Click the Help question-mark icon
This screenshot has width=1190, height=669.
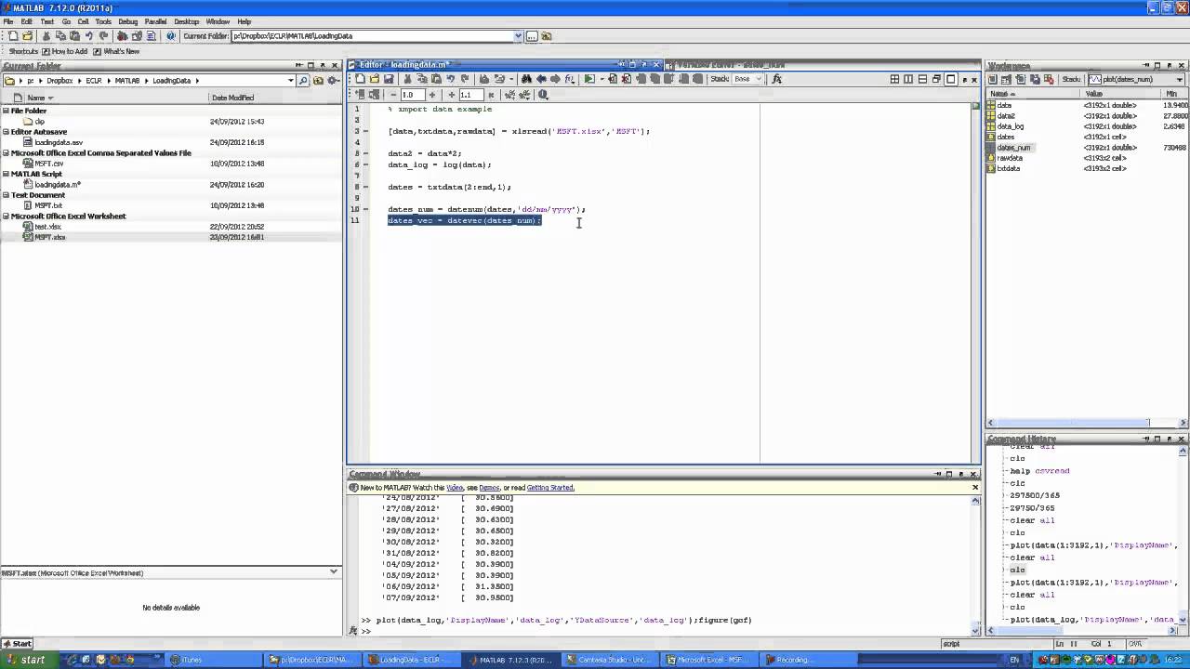click(x=171, y=36)
